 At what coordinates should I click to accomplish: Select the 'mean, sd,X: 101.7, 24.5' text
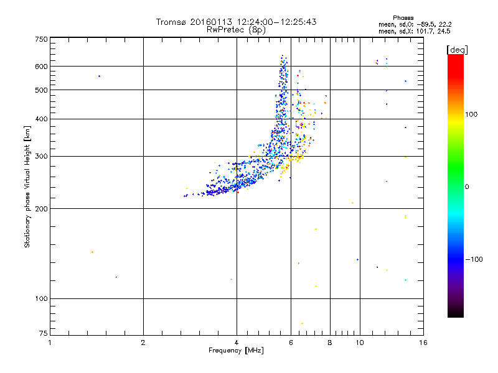tap(414, 31)
